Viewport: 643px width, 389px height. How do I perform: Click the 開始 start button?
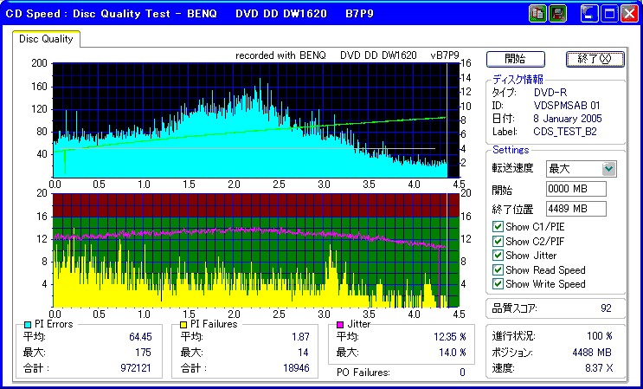tap(516, 59)
